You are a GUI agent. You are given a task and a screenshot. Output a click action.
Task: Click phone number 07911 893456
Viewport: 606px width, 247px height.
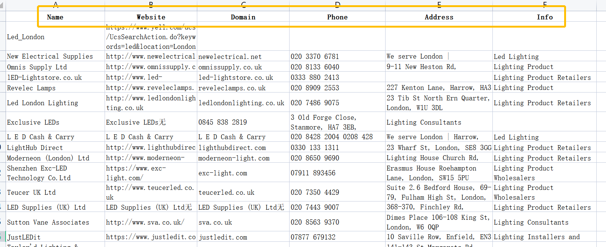point(337,173)
